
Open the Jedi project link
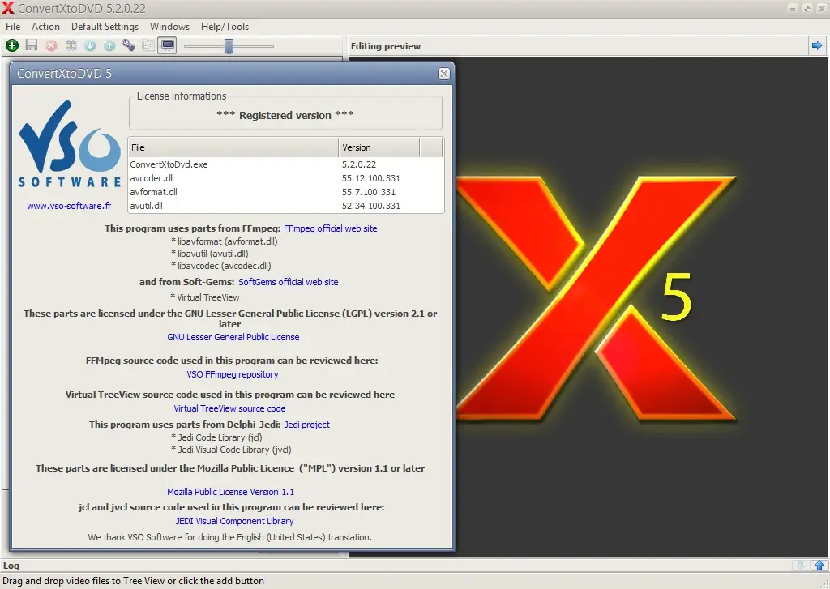tap(307, 425)
